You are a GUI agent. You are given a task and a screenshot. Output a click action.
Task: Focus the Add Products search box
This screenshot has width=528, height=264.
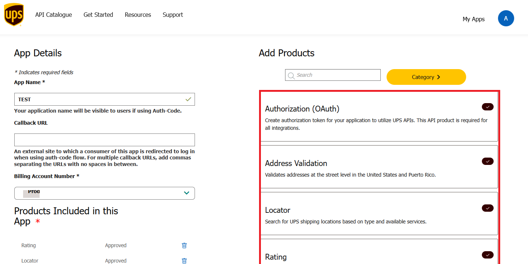coord(333,75)
